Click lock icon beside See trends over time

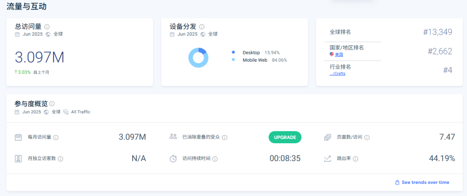(x=397, y=182)
